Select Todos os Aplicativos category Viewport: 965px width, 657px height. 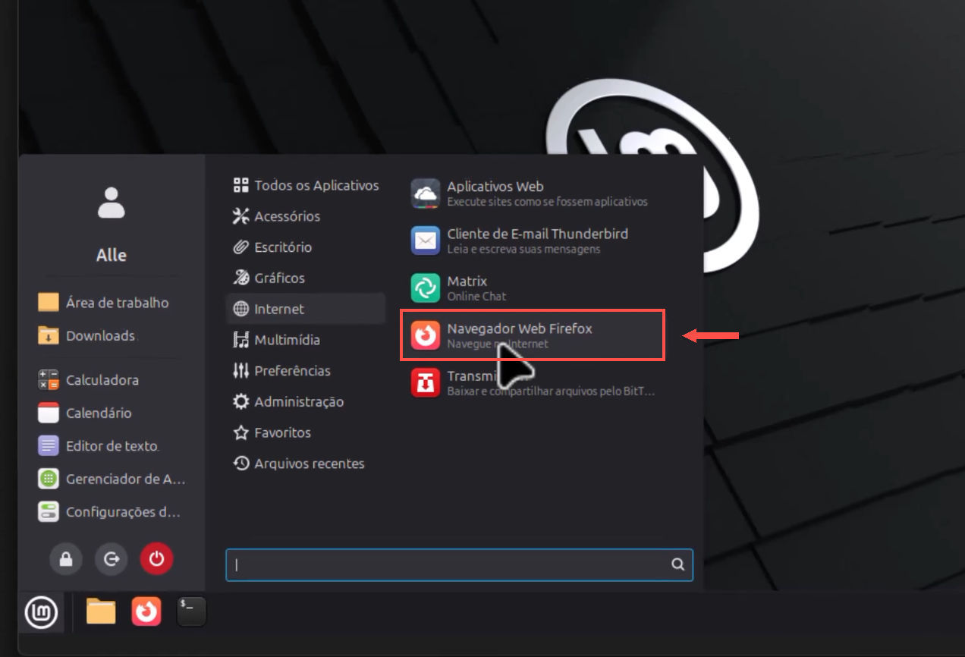[x=306, y=185]
